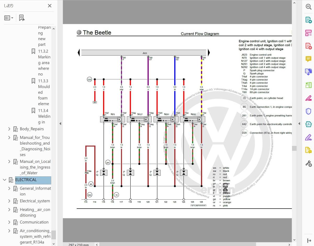Open the Protect shield tool
This screenshot has height=246, width=314.
click(x=309, y=111)
